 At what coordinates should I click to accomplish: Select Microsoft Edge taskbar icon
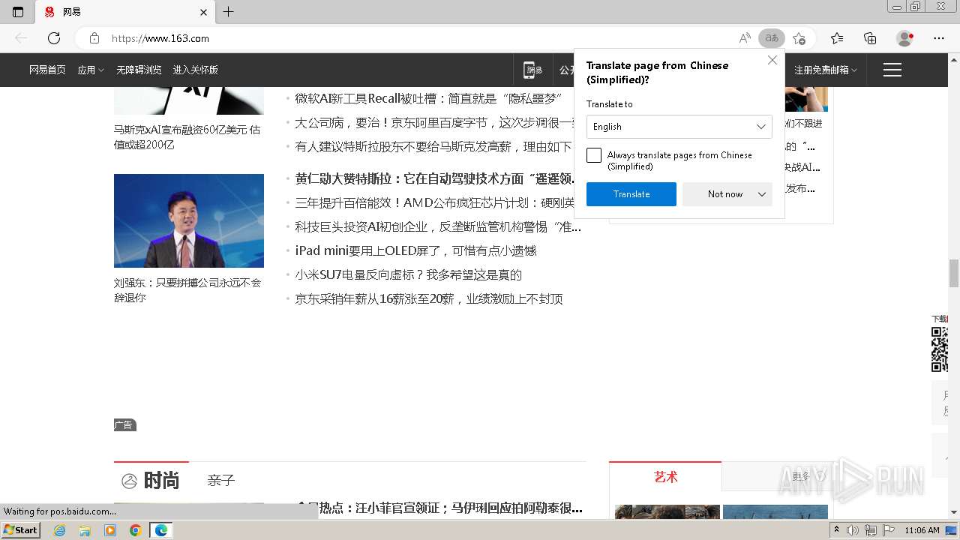click(x=161, y=530)
